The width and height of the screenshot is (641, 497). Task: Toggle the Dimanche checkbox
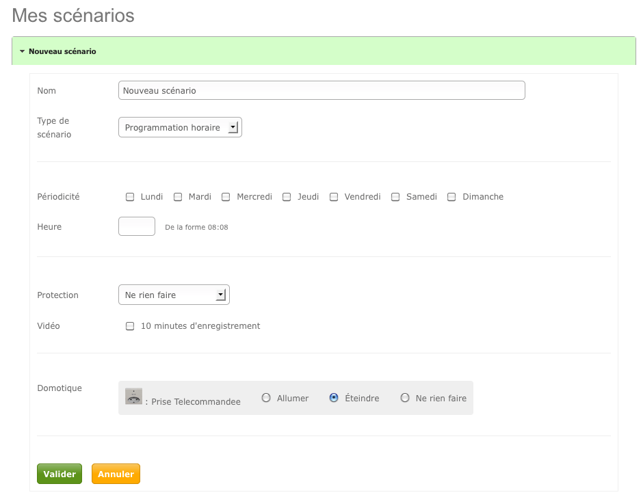452,197
